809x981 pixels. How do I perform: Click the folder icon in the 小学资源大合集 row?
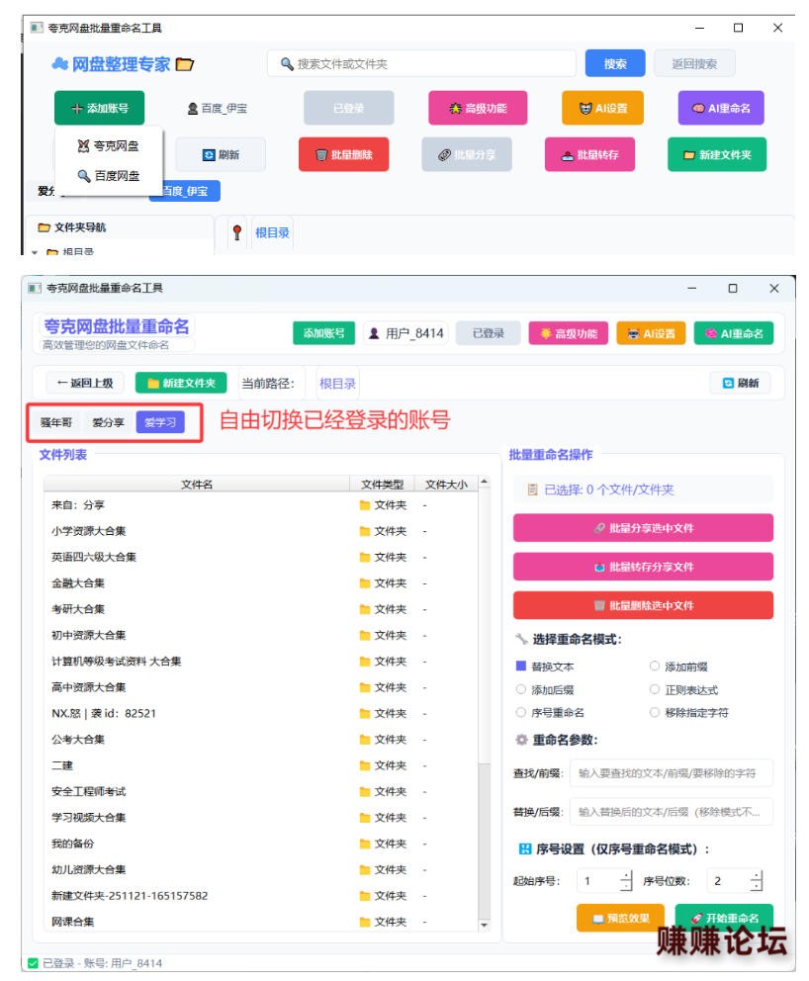click(365, 531)
